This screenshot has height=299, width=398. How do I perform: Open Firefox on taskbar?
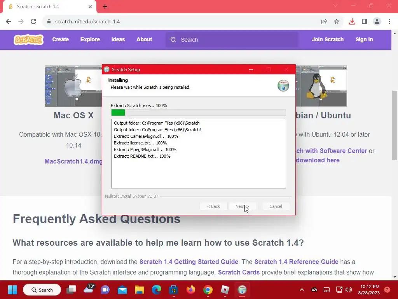pos(190,290)
